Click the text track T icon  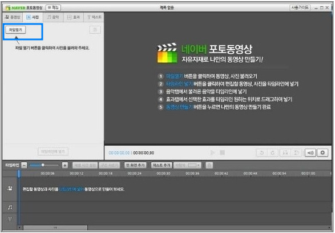coord(10,219)
